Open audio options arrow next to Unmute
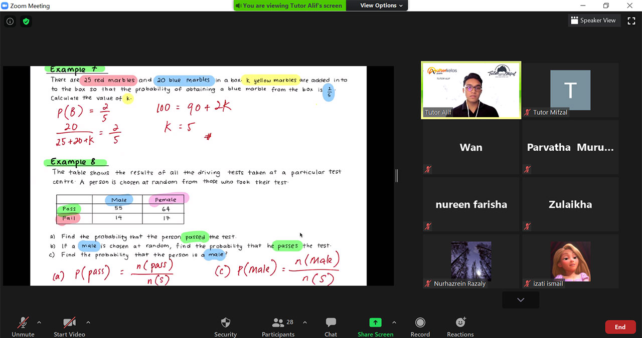The height and width of the screenshot is (338, 642). 39,322
